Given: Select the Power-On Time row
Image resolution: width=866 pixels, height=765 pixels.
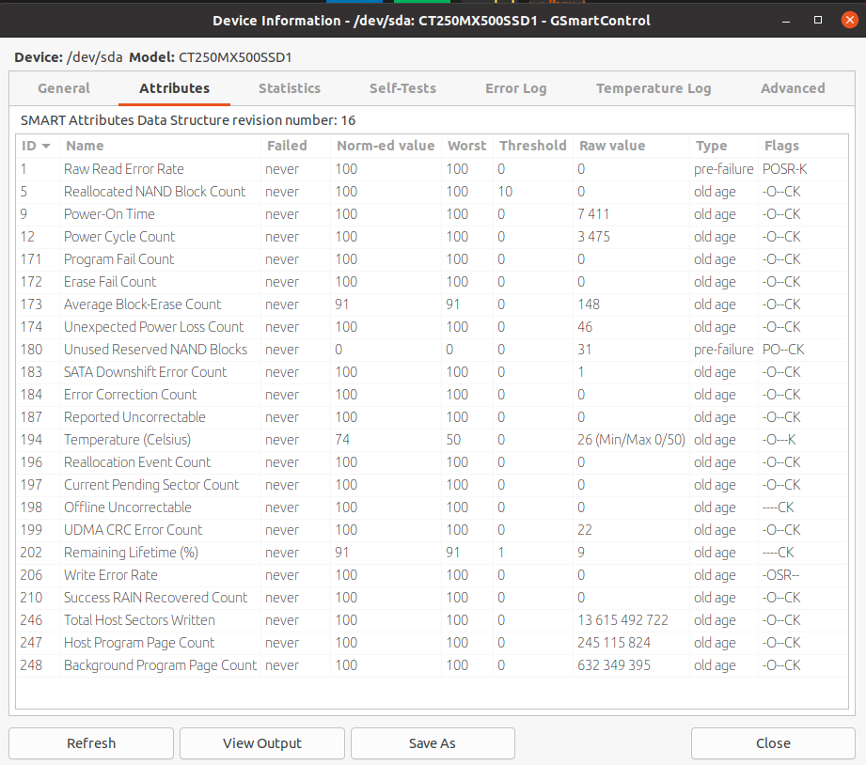Looking at the screenshot, I should click(x=109, y=214).
